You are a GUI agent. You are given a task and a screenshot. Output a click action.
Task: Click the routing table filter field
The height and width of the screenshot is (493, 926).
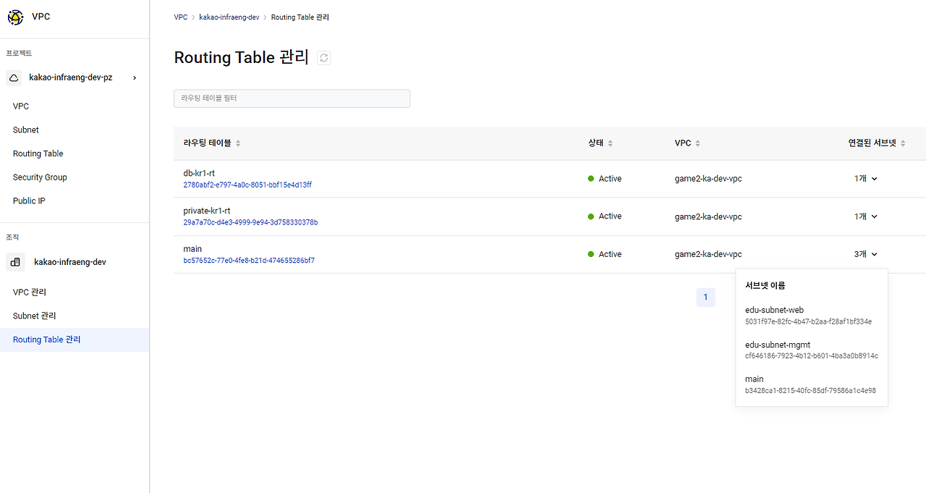(x=292, y=98)
